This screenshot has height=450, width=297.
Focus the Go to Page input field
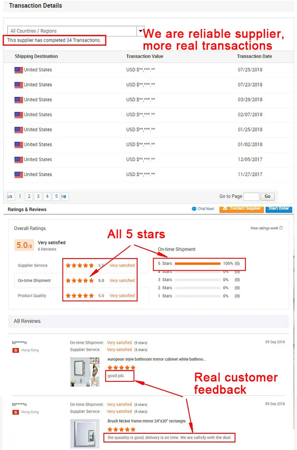(x=251, y=196)
